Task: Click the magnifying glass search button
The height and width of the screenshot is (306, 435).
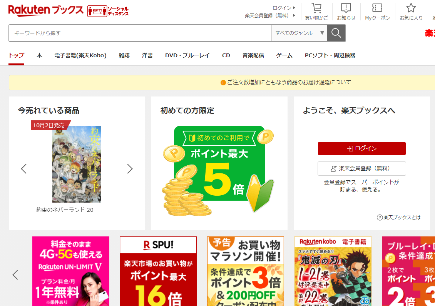Action: 336,33
